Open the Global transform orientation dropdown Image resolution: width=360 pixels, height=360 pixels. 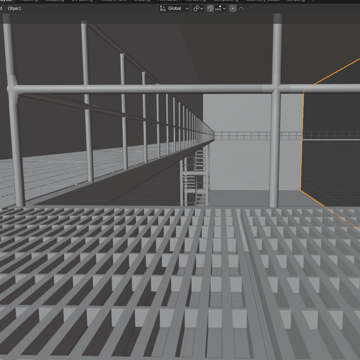[174, 8]
